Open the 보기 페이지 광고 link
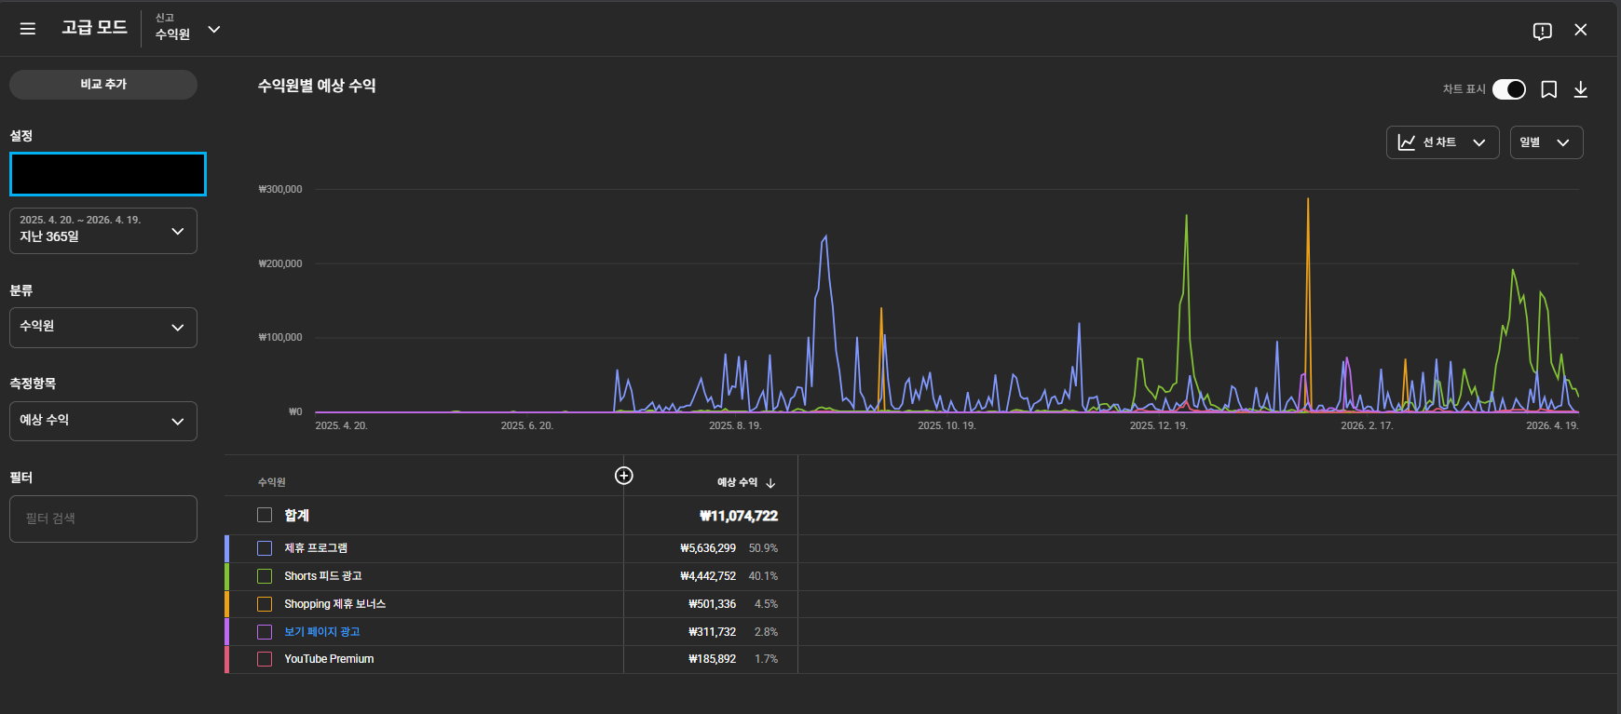Image resolution: width=1621 pixels, height=714 pixels. point(321,632)
